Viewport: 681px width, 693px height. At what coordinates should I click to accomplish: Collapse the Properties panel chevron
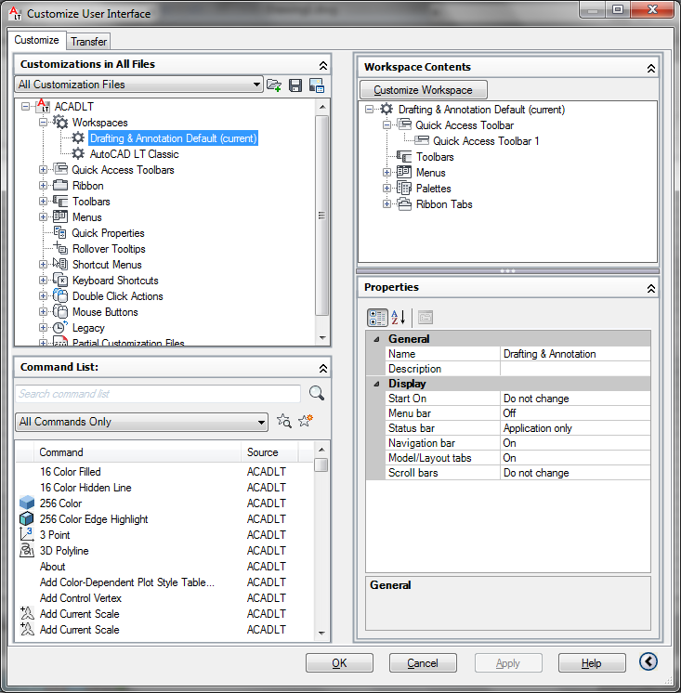[x=651, y=288]
